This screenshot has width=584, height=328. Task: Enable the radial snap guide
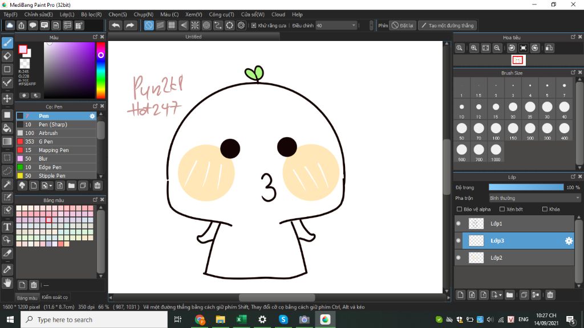(195, 25)
